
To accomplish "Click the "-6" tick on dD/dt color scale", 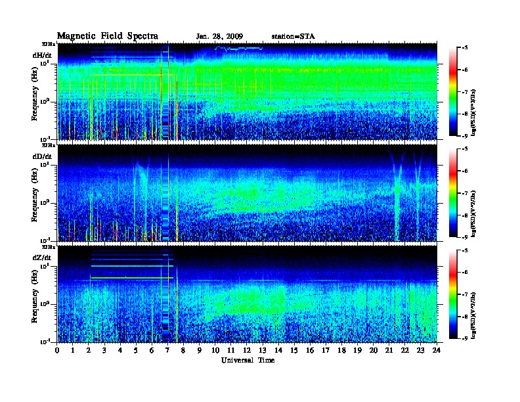I will click(465, 171).
